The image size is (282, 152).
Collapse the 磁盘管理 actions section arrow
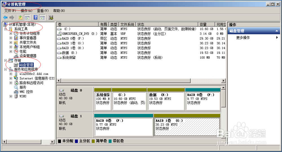[x=277, y=31]
